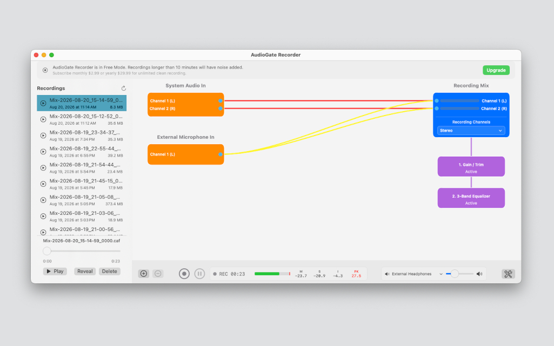Screen dimensions: 554x346
Task: Select the External Microphone In orange block
Action: (x=185, y=154)
